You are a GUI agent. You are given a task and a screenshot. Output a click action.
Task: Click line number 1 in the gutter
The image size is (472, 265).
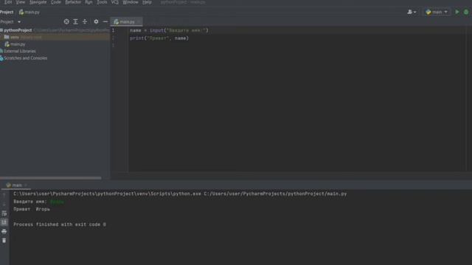pyautogui.click(x=113, y=30)
